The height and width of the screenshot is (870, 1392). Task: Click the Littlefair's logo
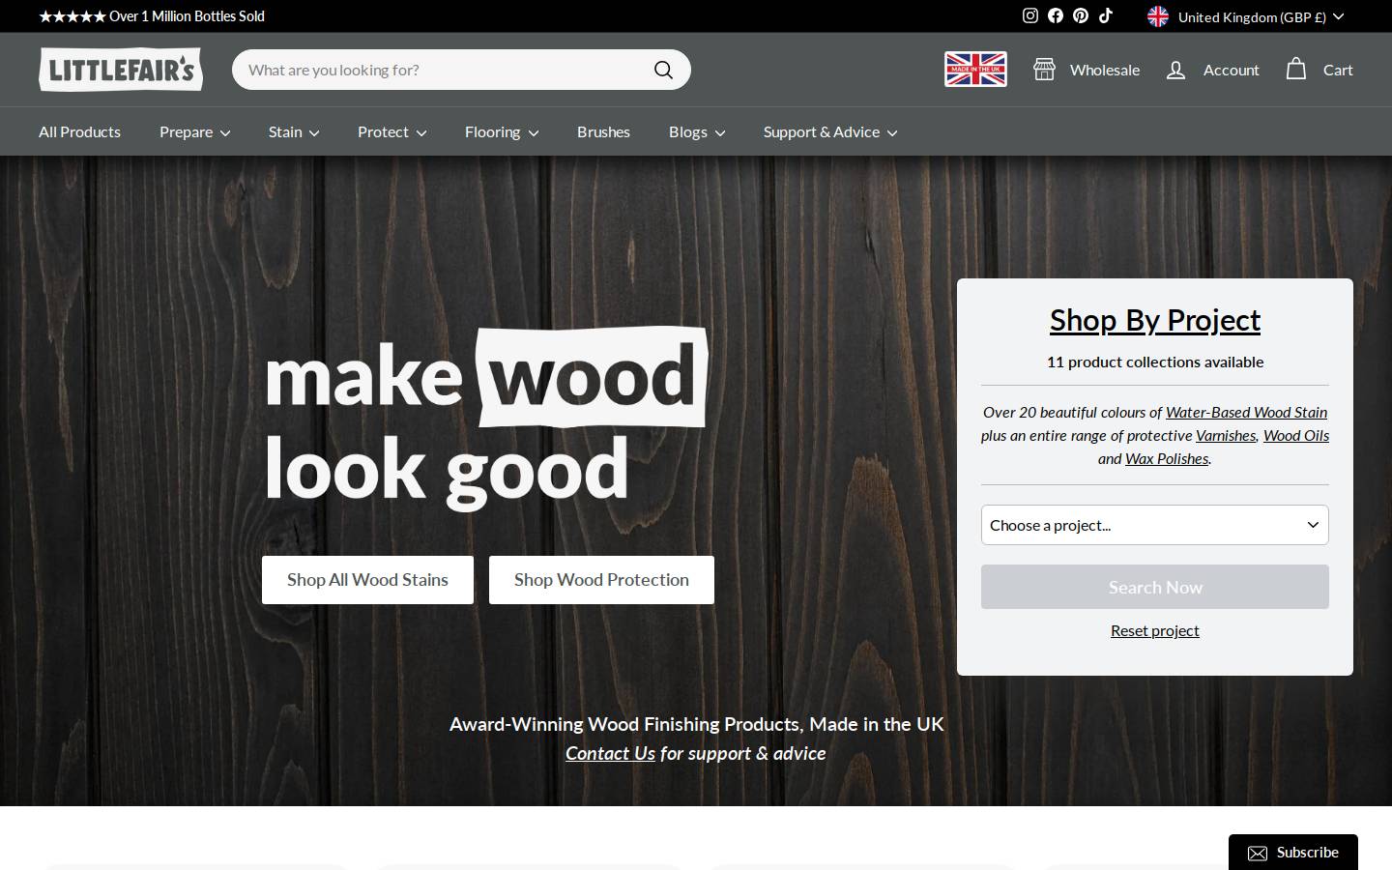coord(121,70)
